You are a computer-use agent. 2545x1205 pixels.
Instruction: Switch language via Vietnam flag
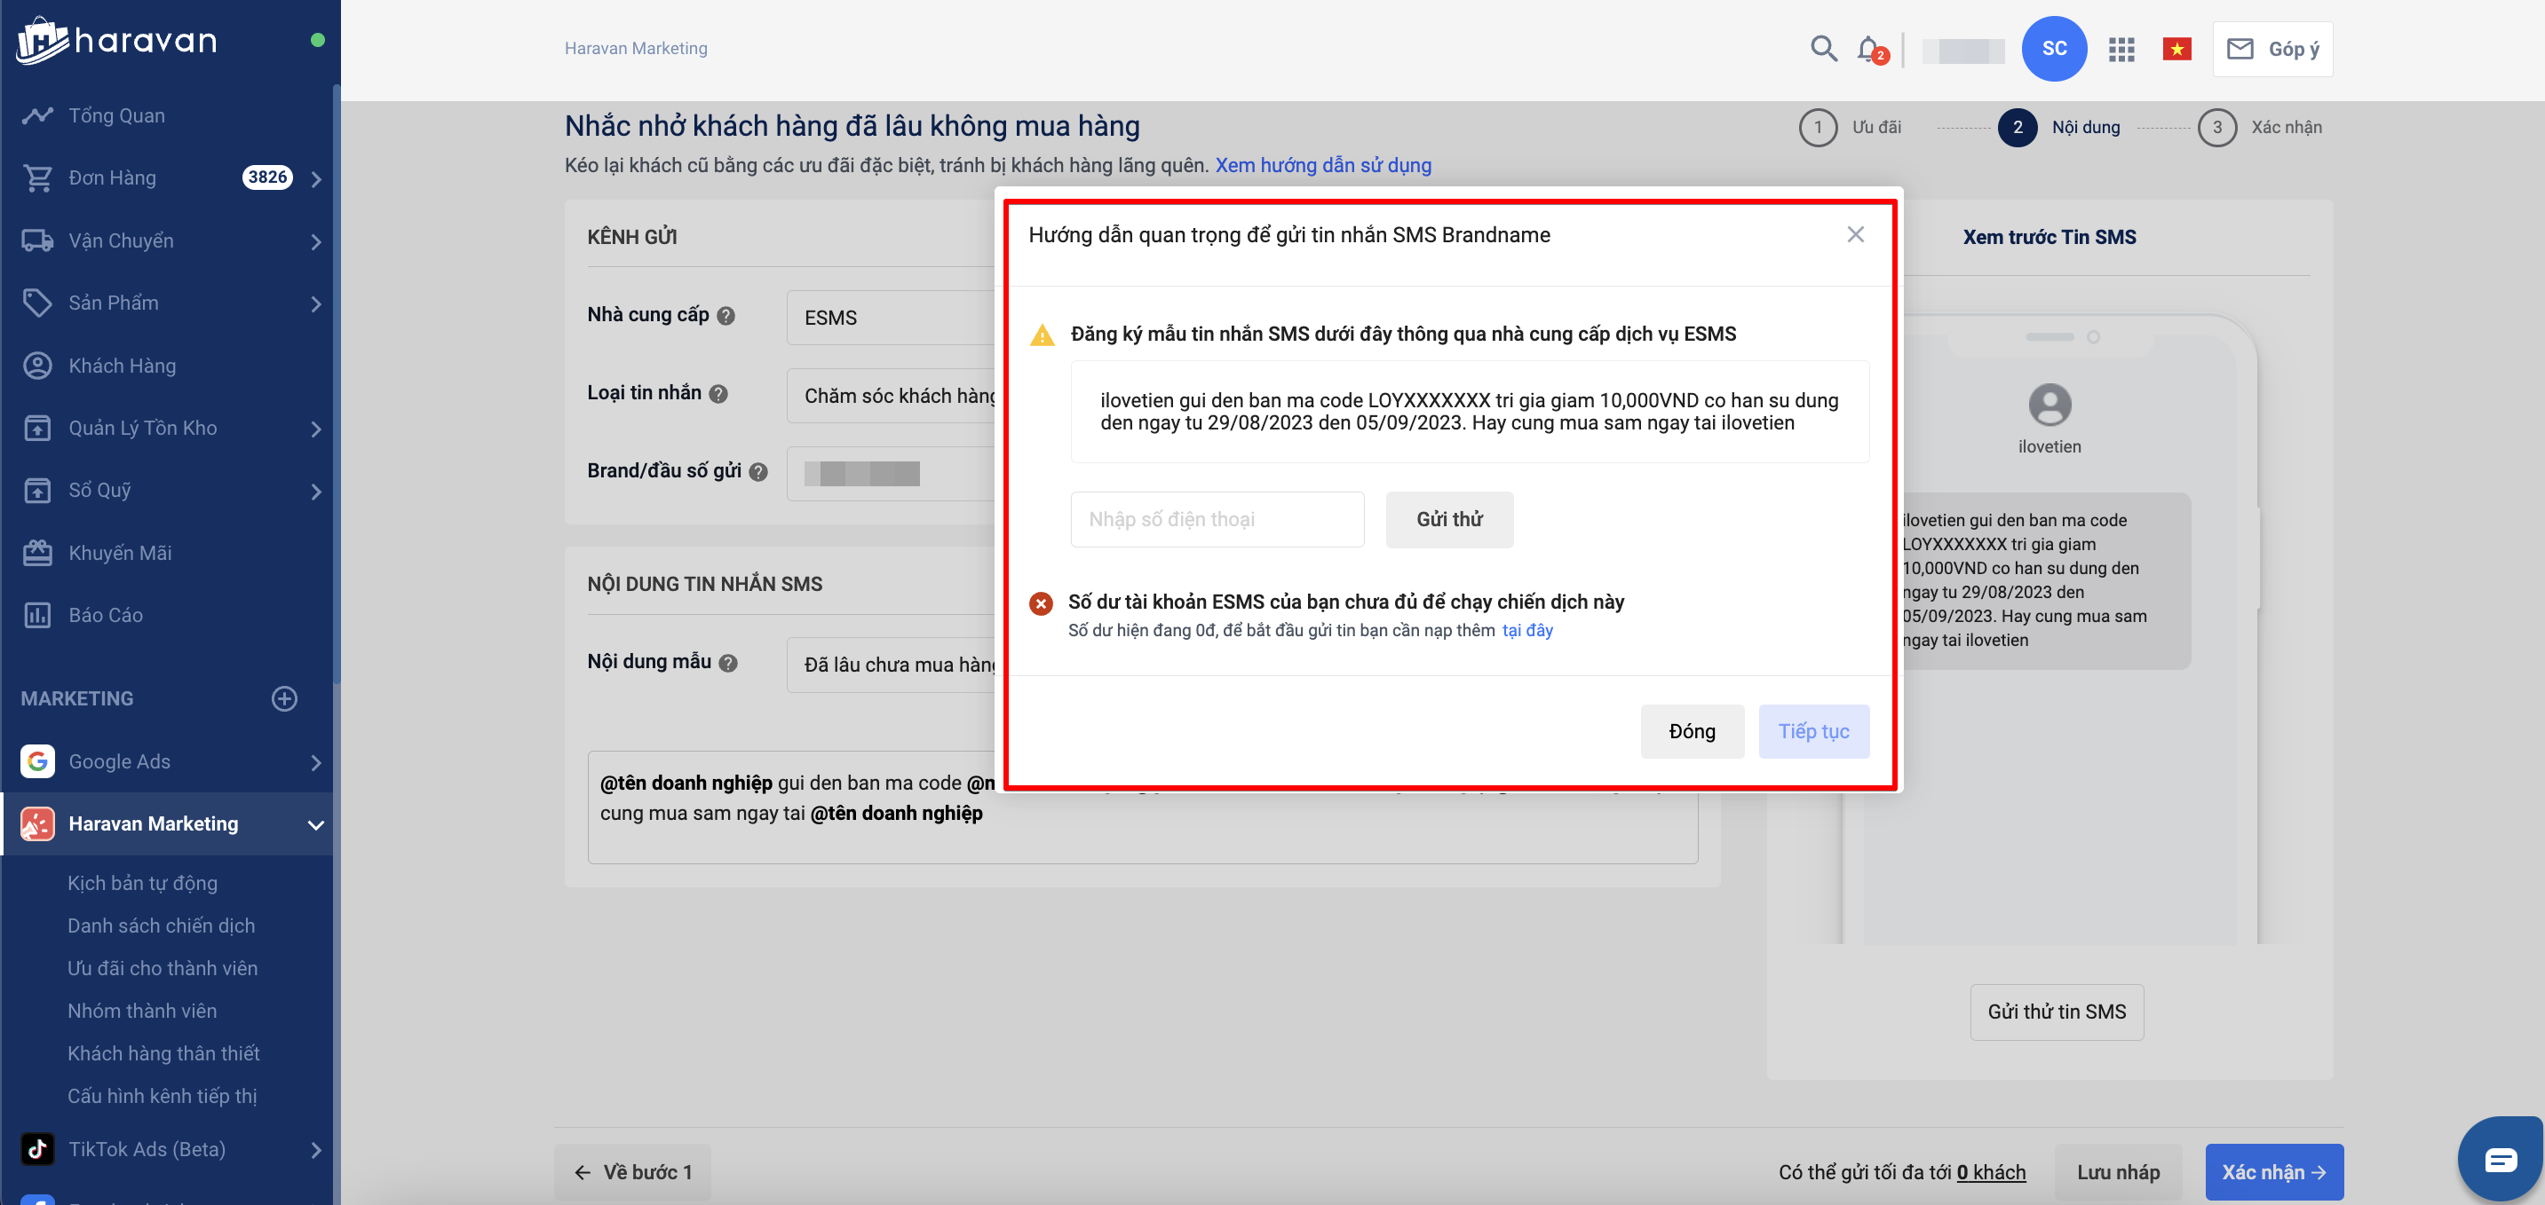click(x=2176, y=48)
